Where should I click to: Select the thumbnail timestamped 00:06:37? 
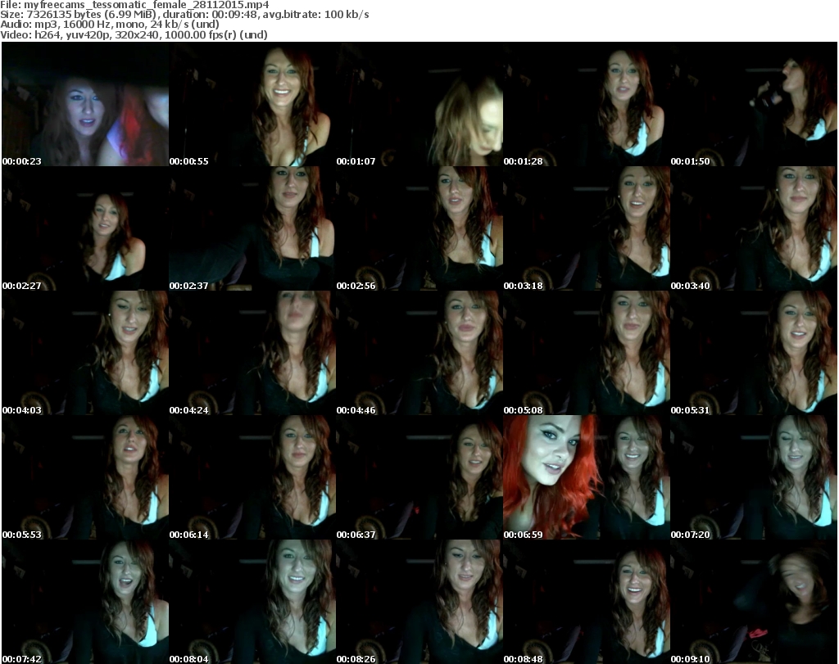419,477
